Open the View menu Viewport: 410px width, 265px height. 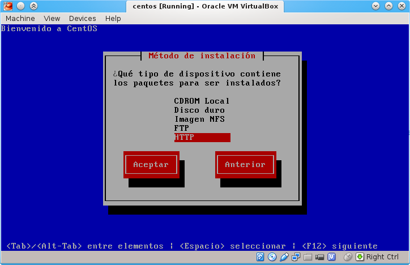(52, 19)
